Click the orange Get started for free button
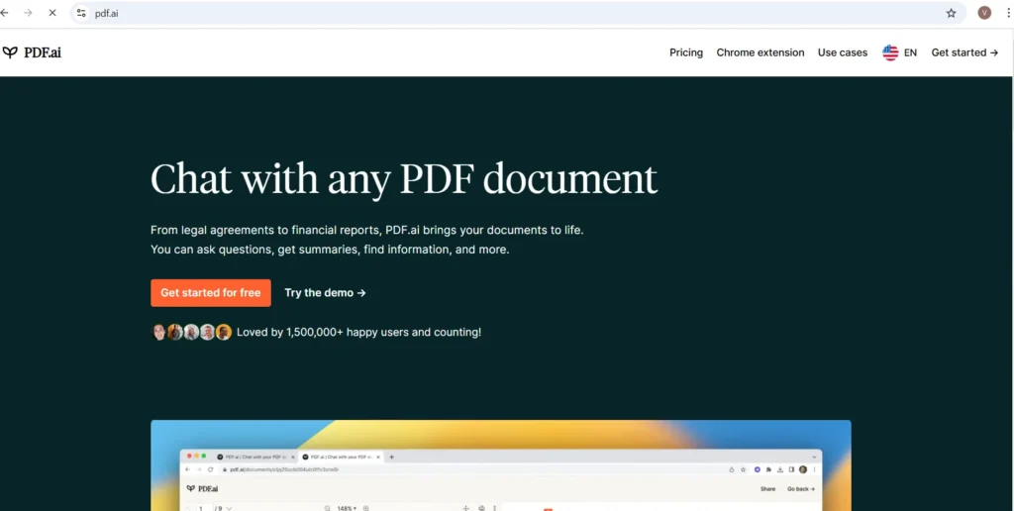This screenshot has height=511, width=1014. click(211, 293)
